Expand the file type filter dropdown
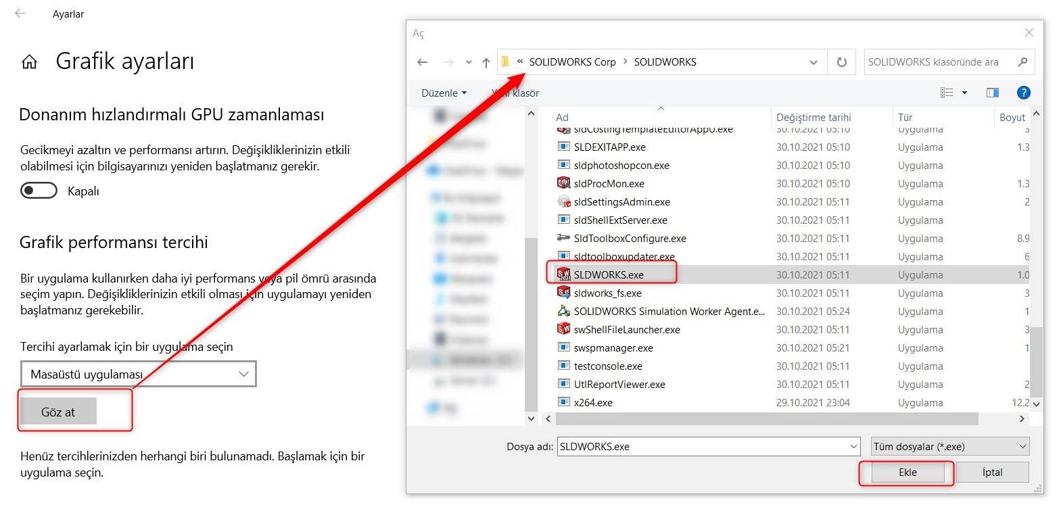This screenshot has width=1059, height=509. pyautogui.click(x=950, y=447)
